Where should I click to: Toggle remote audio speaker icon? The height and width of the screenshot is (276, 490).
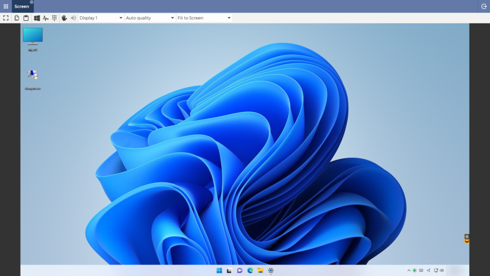[x=73, y=18]
